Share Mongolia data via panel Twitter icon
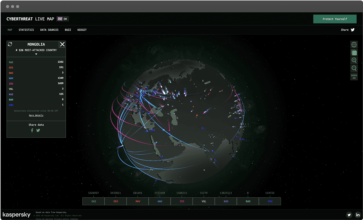The image size is (363, 220). point(38,130)
